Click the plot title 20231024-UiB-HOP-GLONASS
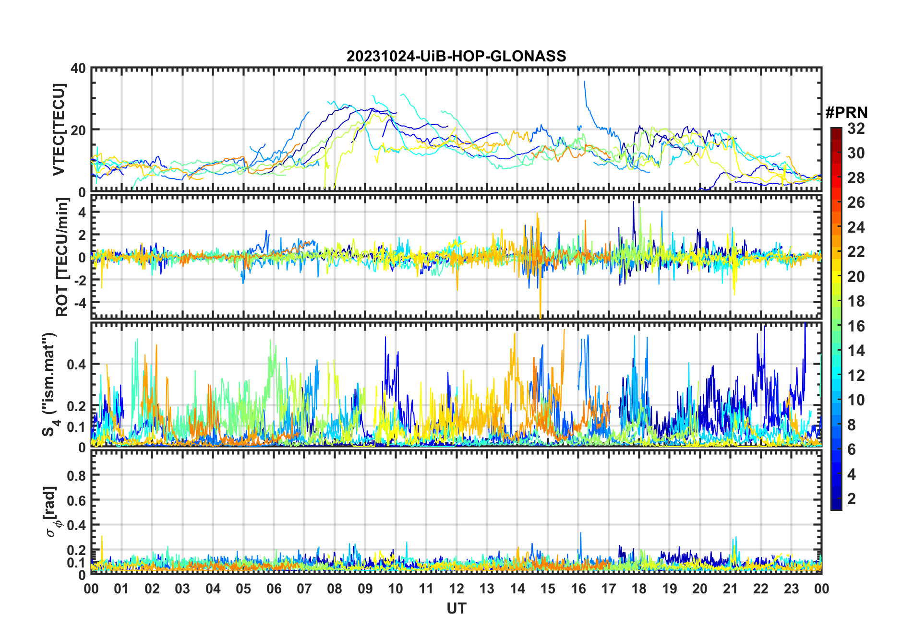 point(456,57)
